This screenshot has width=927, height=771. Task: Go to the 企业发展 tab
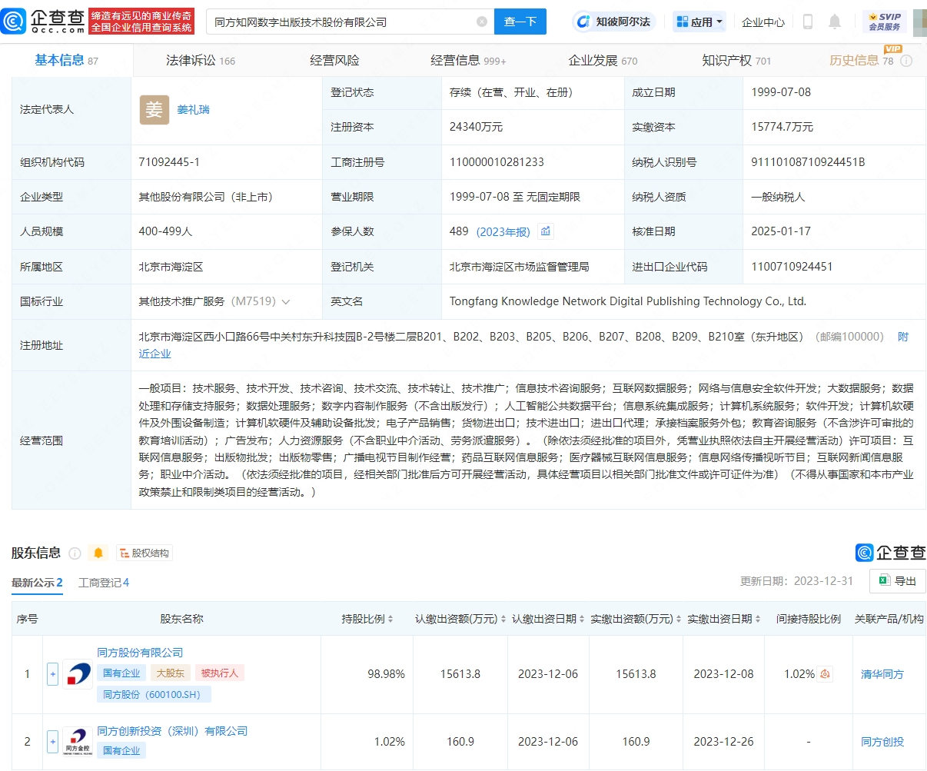click(x=603, y=61)
